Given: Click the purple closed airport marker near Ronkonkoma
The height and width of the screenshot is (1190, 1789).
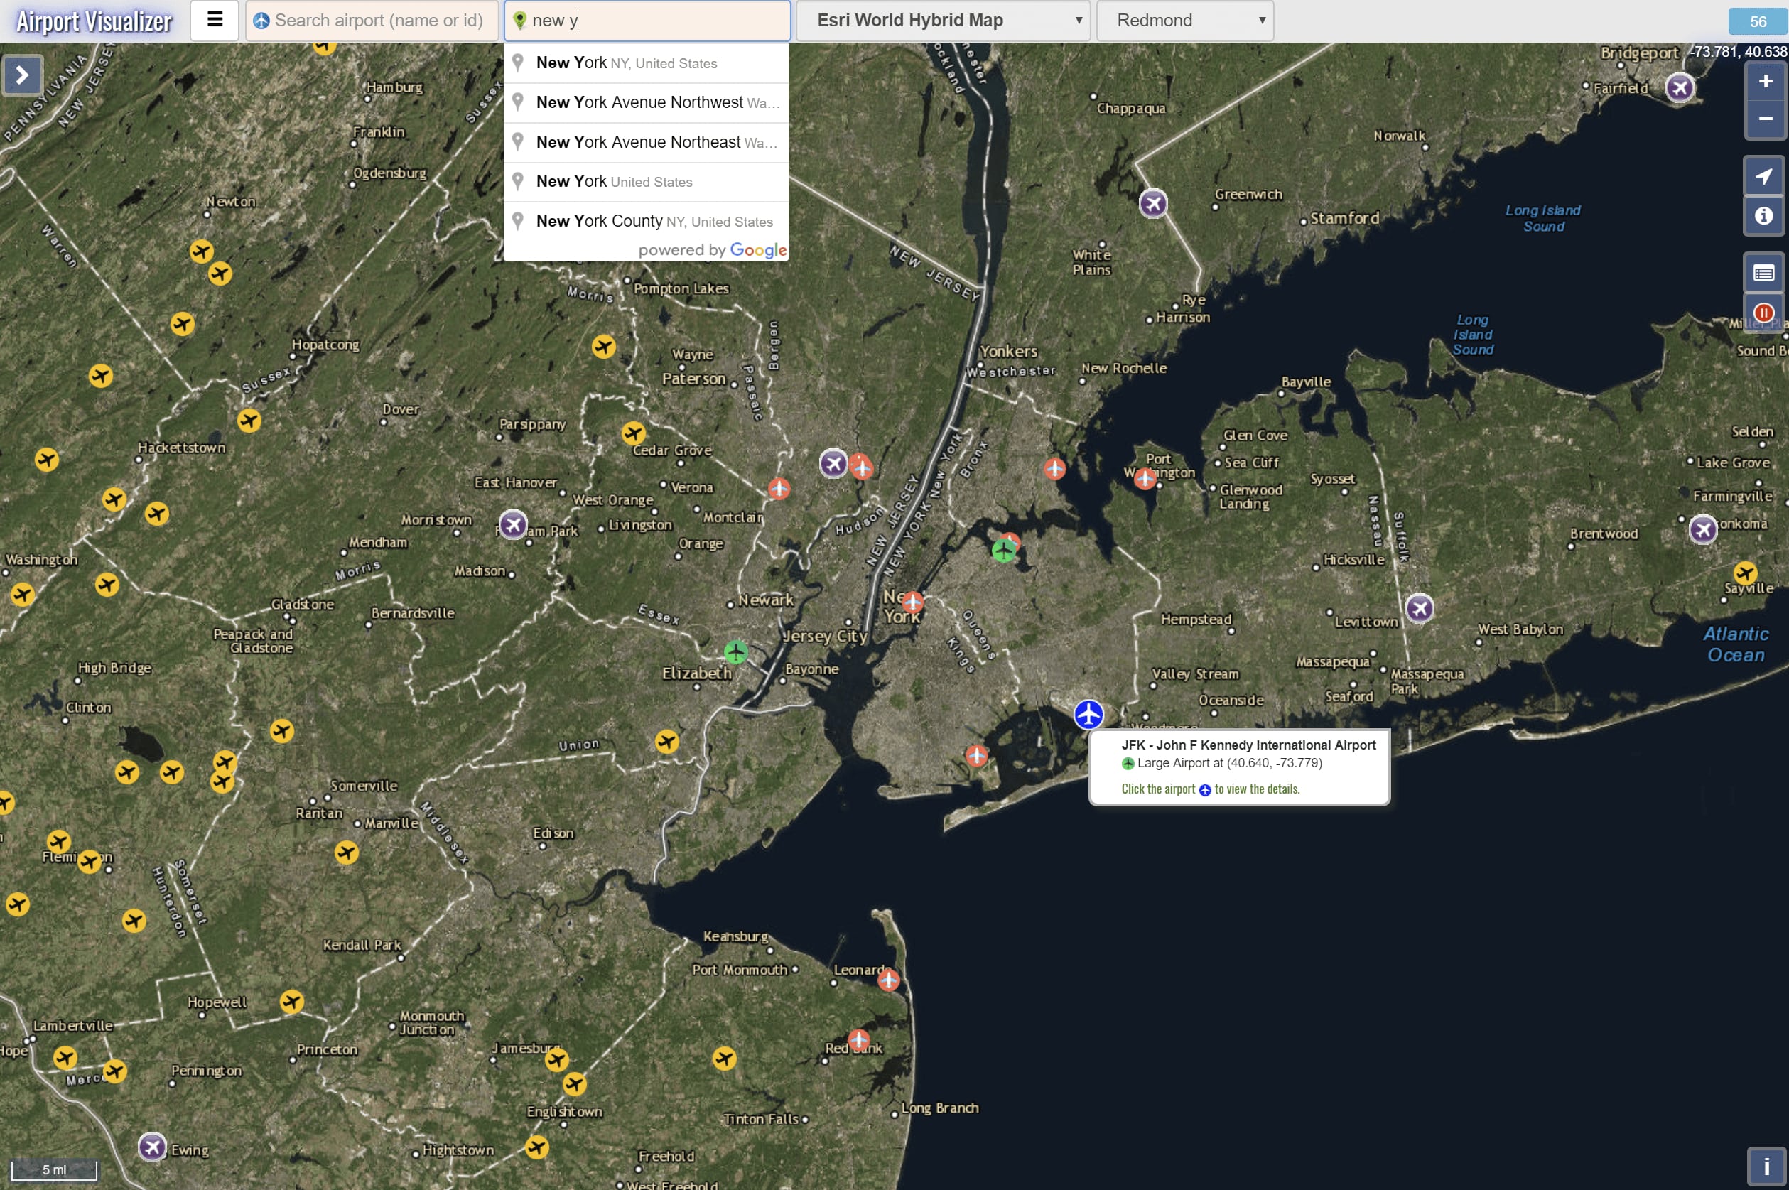Looking at the screenshot, I should click(x=1702, y=530).
